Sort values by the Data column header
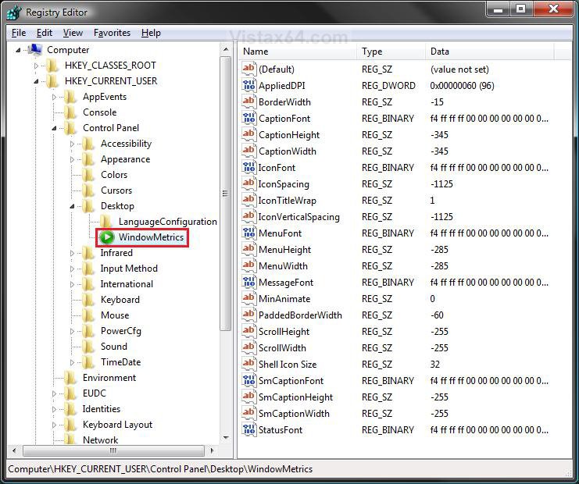This screenshot has width=579, height=484. click(x=490, y=52)
